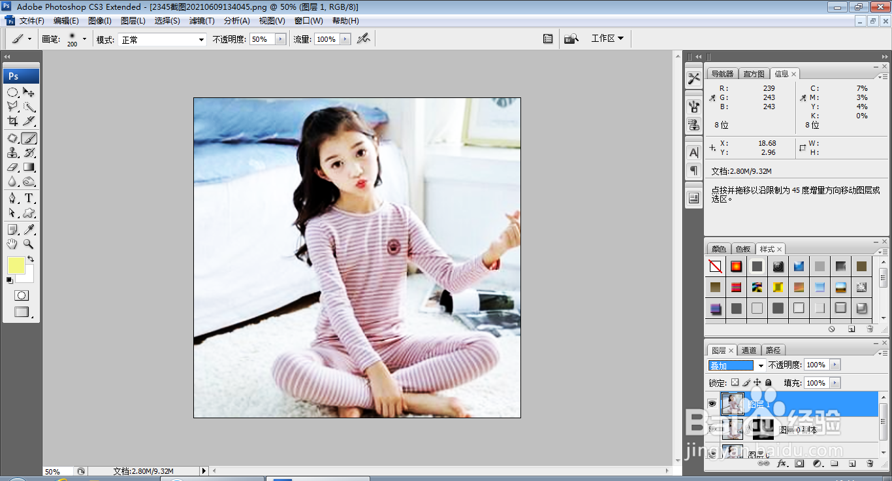Click the link layers icon
This screenshot has height=481, width=892.
[763, 464]
